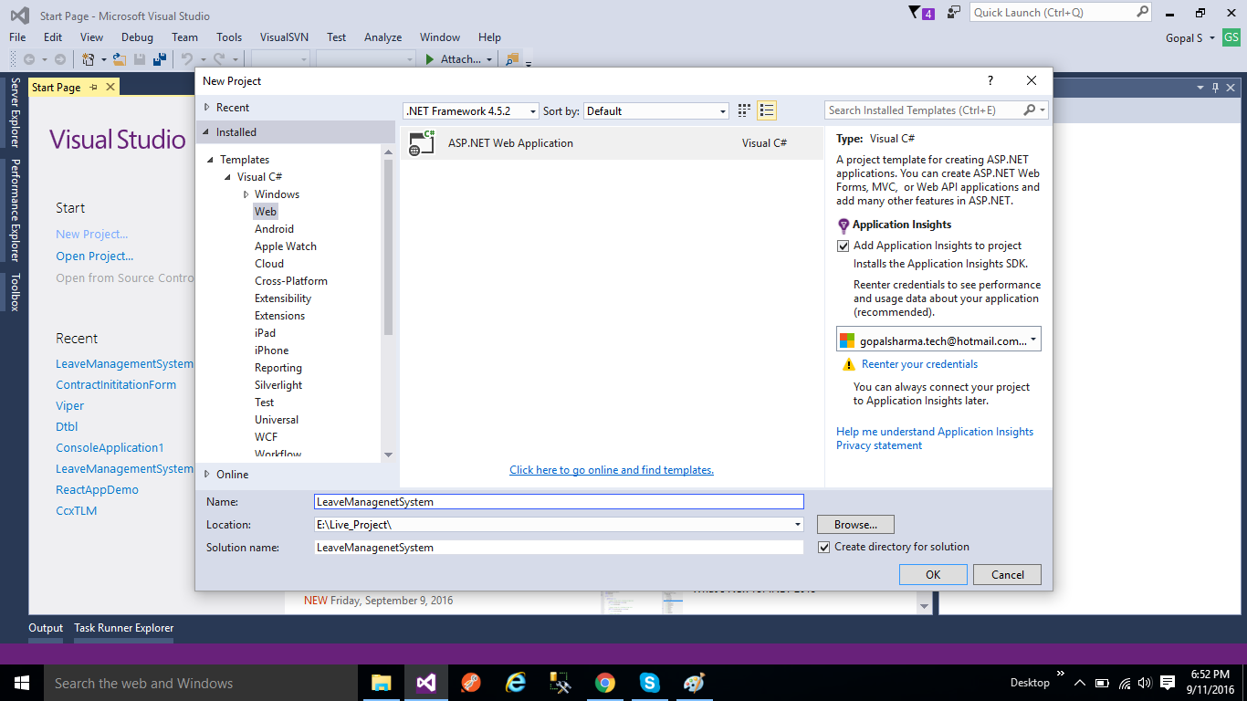Open Paint from the taskbar

coord(694,683)
